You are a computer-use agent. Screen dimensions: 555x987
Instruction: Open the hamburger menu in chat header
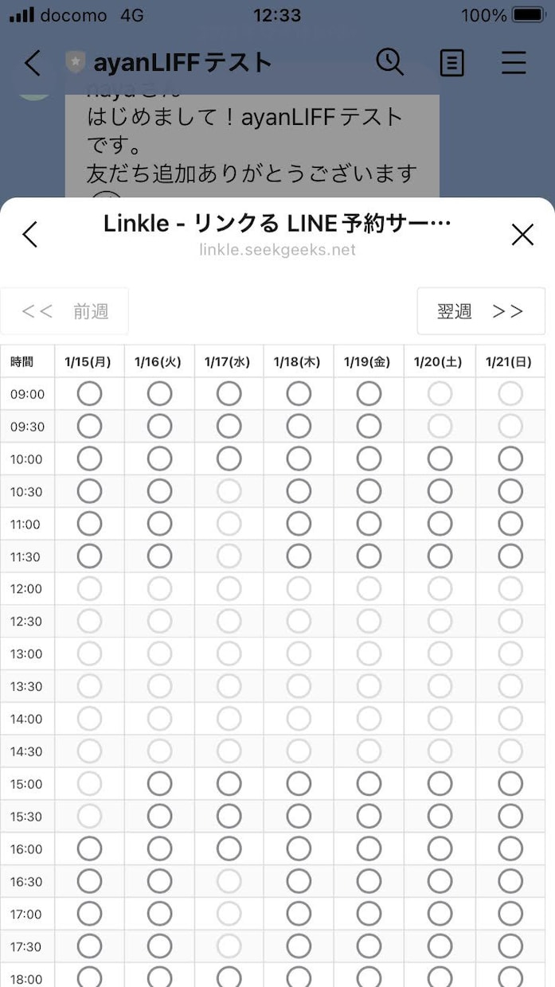514,63
